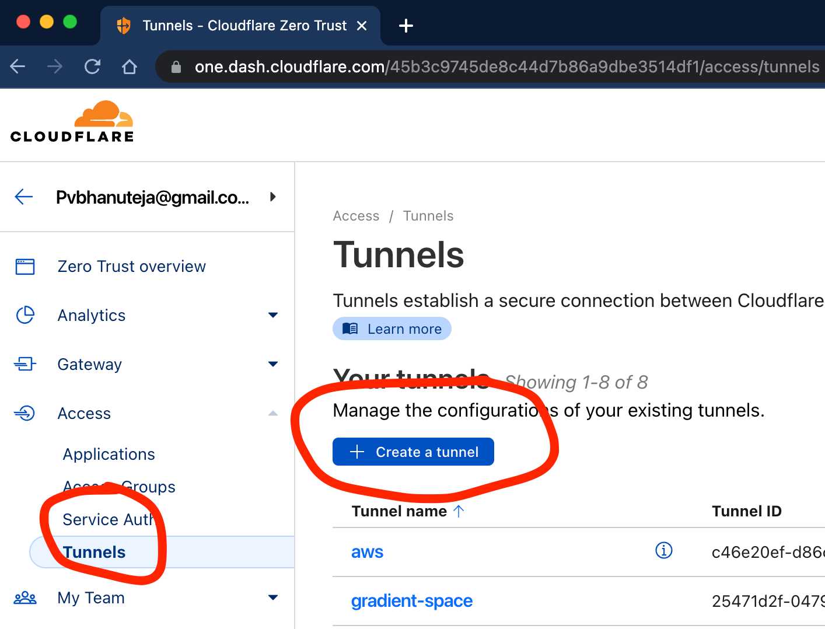Open the browser home button
Image resolution: width=825 pixels, height=629 pixels.
click(130, 67)
